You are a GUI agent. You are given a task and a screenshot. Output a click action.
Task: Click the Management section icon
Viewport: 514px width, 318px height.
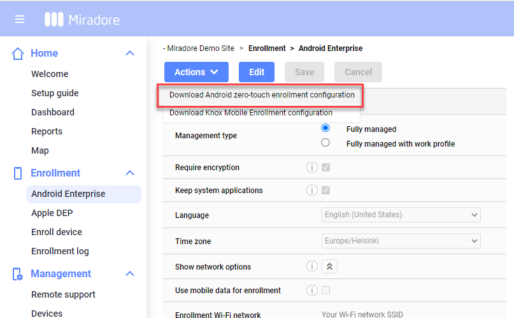[x=18, y=274]
